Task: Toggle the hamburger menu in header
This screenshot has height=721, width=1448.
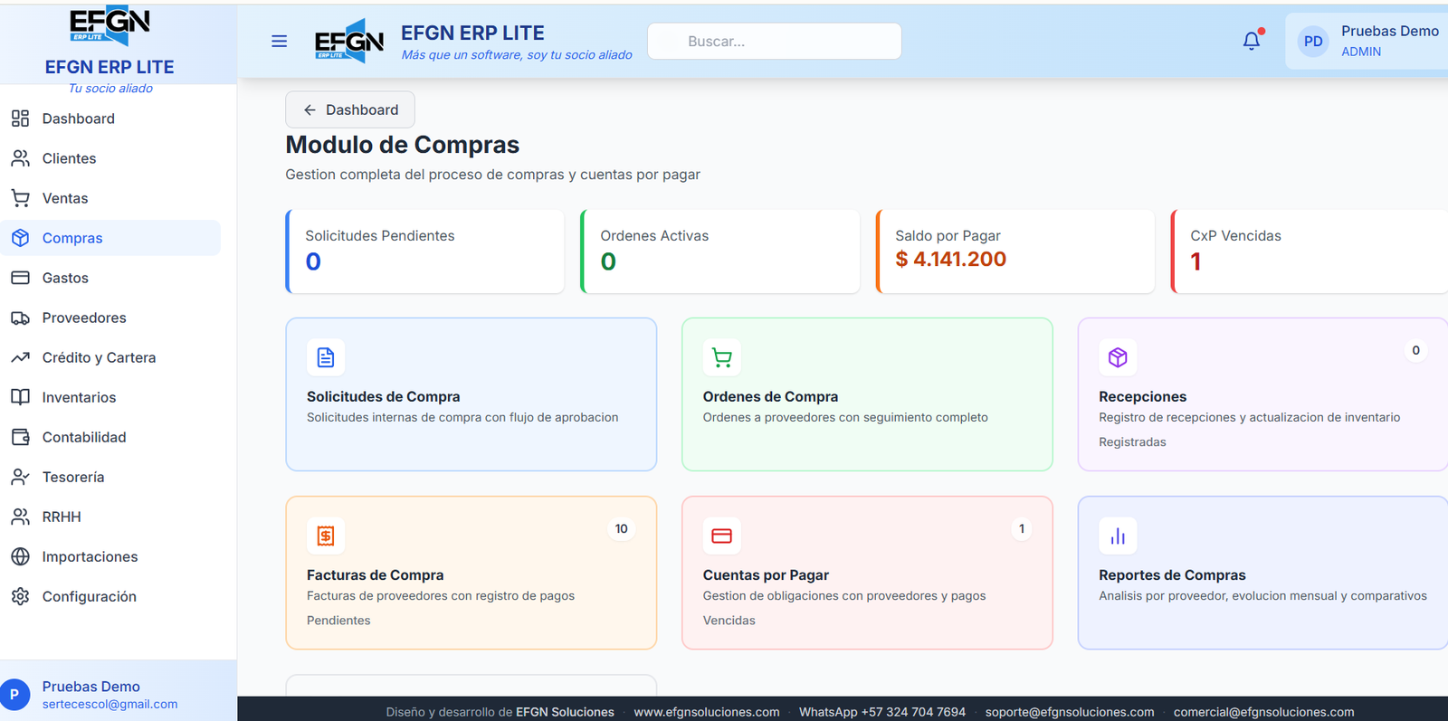Action: [280, 41]
